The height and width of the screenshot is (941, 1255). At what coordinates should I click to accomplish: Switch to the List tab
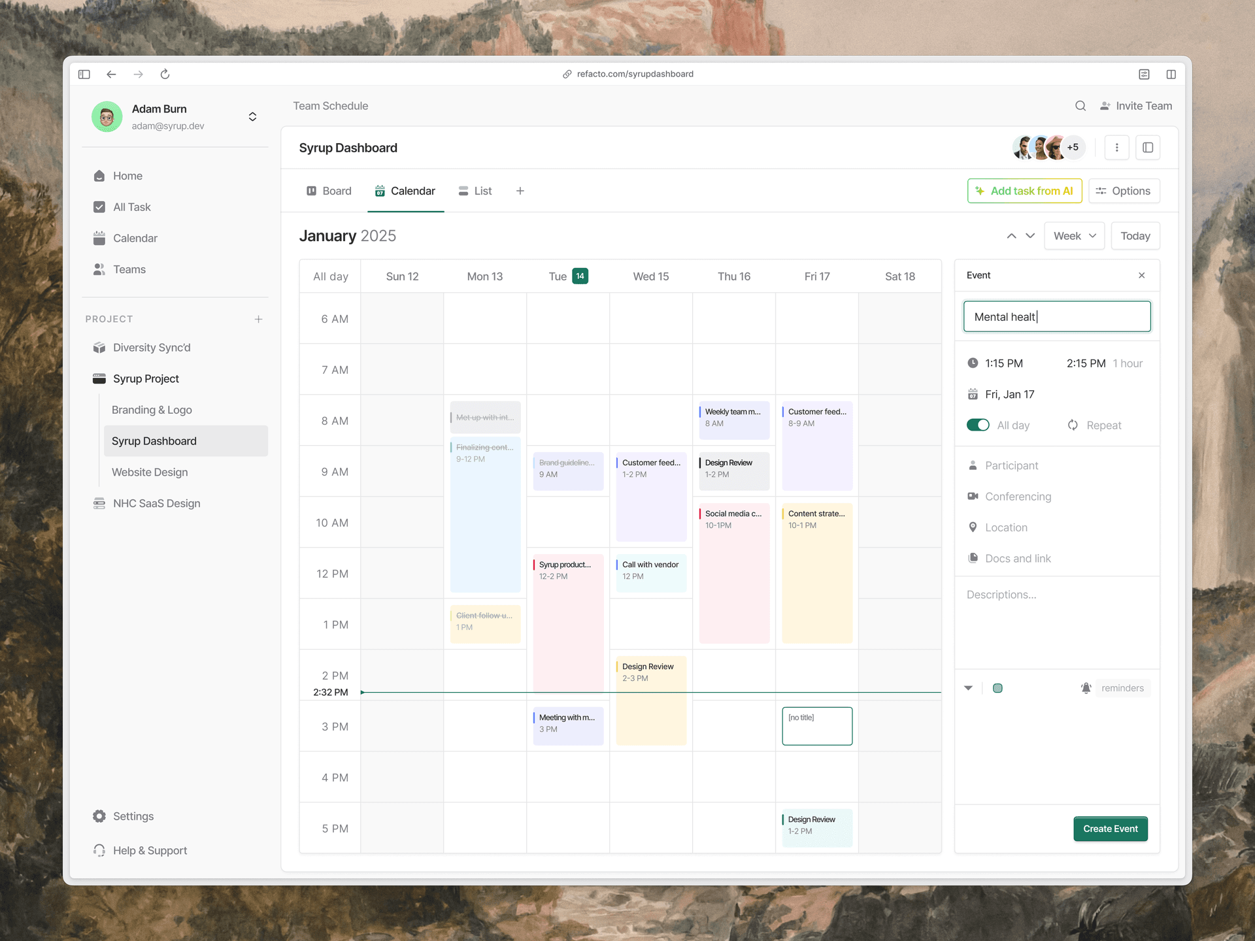click(x=475, y=191)
